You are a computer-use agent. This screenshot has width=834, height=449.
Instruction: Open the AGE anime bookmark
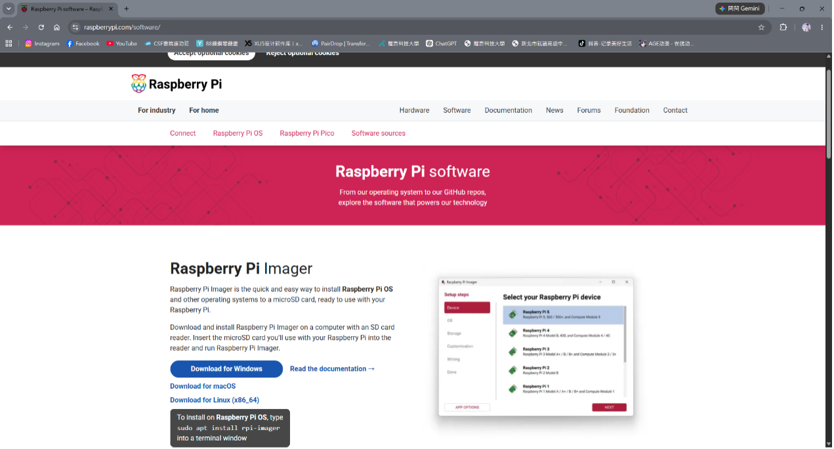(x=666, y=43)
